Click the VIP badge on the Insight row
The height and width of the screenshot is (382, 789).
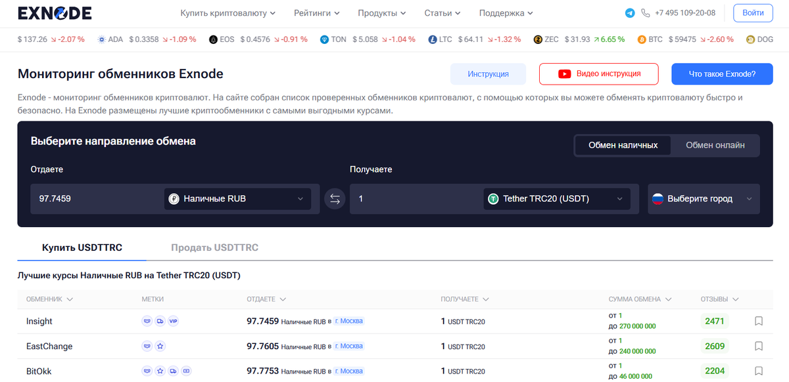(174, 322)
